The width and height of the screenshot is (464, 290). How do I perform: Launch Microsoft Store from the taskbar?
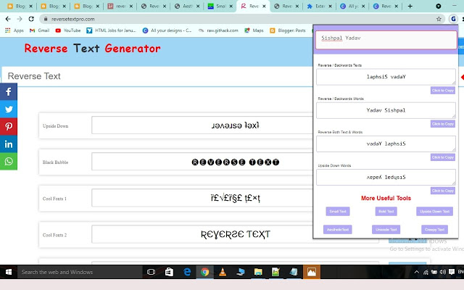(169, 272)
